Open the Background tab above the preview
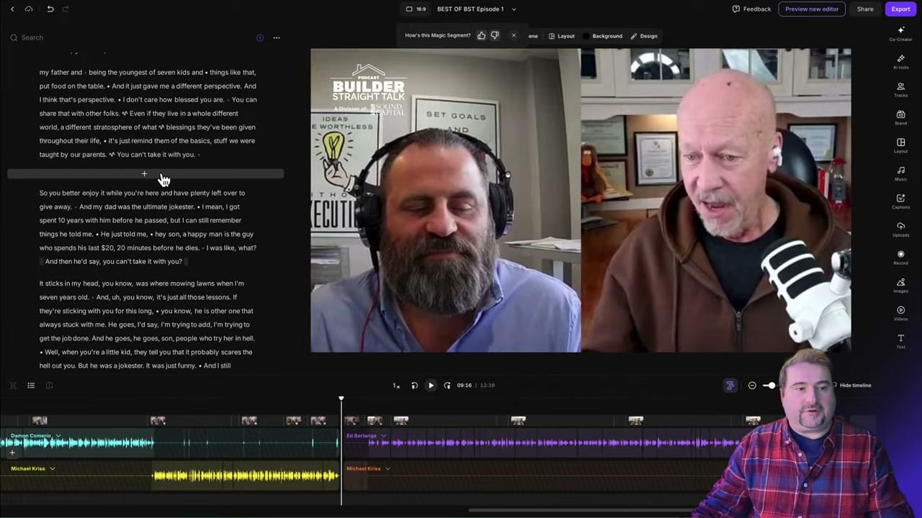Image resolution: width=922 pixels, height=518 pixels. pyautogui.click(x=603, y=36)
